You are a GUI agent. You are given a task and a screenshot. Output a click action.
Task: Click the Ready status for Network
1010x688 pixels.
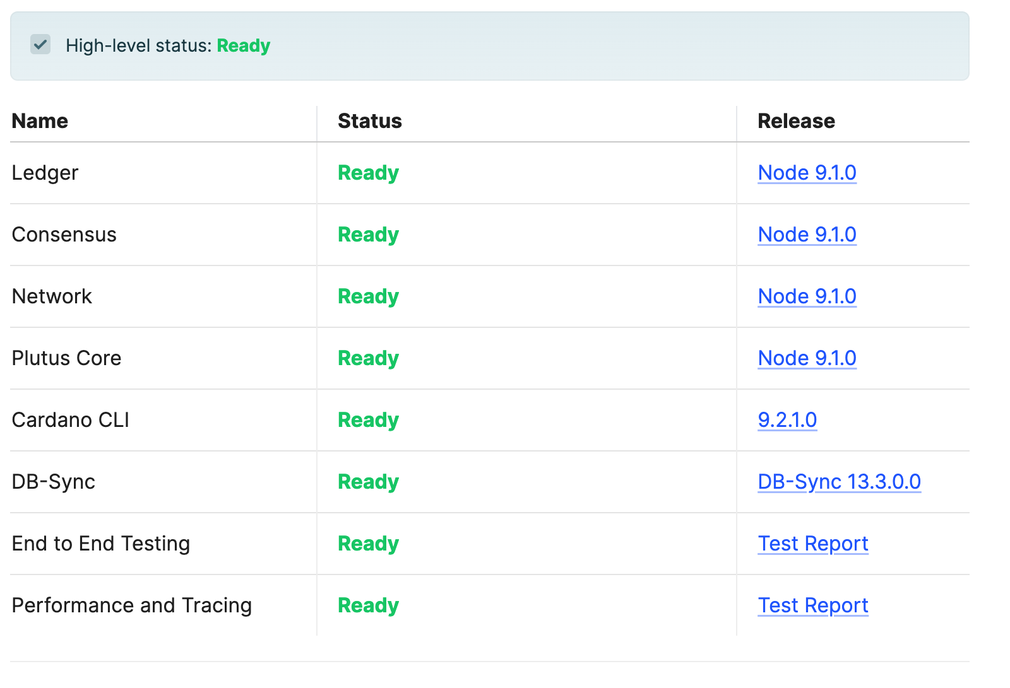coord(368,296)
